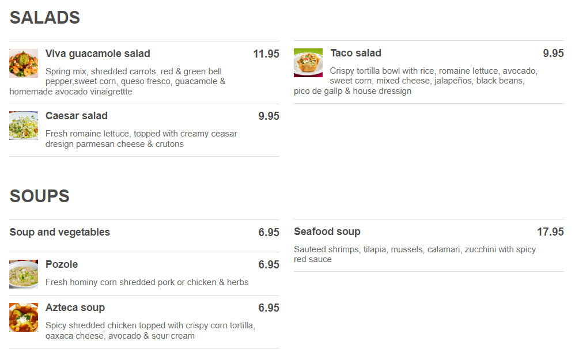Select the Pozole soup photo
Screen dimensions: 575x364
[24, 274]
